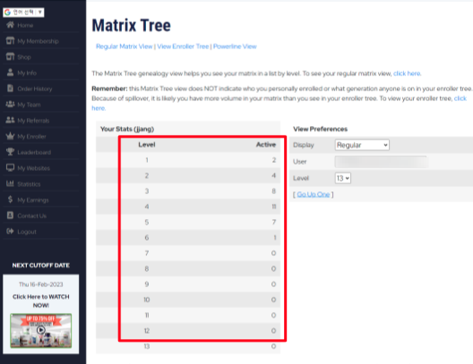This screenshot has width=473, height=364.
Task: Click the 'Your Stats (jjang)' heading
Action: pyautogui.click(x=127, y=129)
